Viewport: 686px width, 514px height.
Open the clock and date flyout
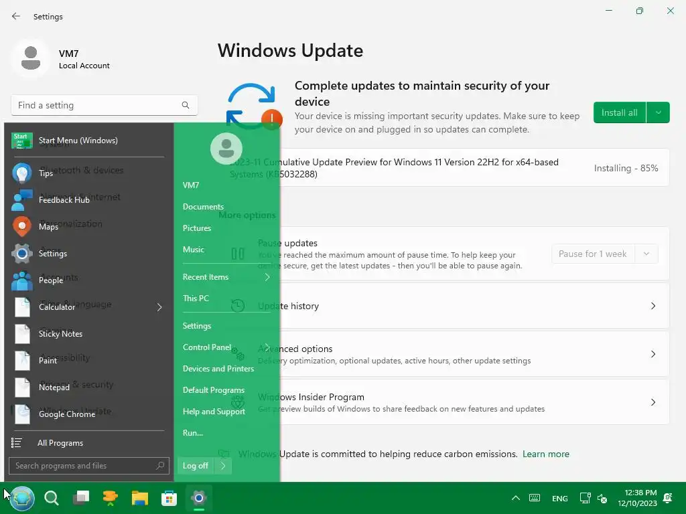point(638,498)
